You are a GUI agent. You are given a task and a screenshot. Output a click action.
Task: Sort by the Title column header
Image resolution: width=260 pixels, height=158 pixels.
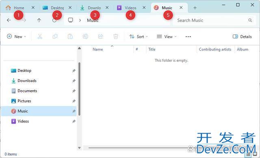click(x=152, y=49)
